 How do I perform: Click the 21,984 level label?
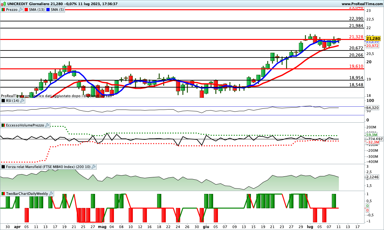point(356,26)
